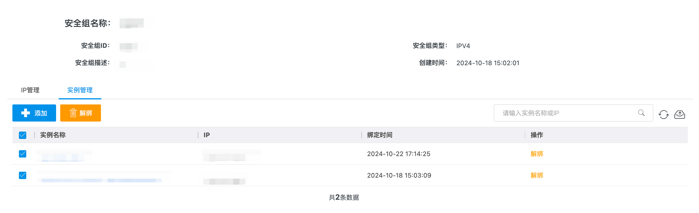This screenshot has height=213, width=699.
Task: Click the blue 添加 plus button
Action: 34,113
